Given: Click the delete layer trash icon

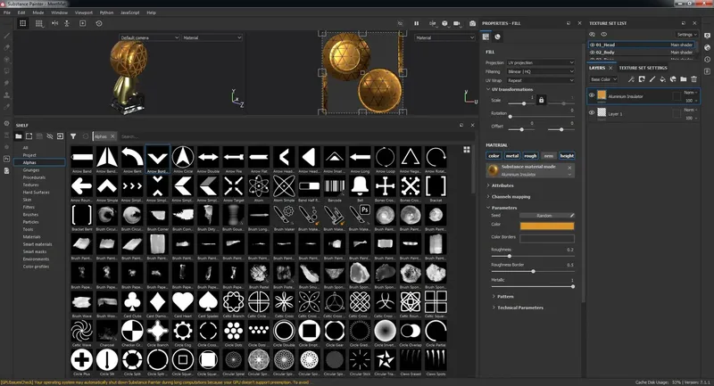Looking at the screenshot, I should click(x=694, y=79).
